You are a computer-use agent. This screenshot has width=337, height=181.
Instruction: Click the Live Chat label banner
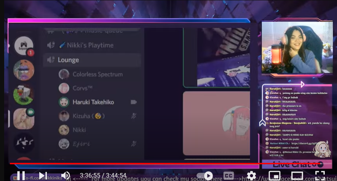coord(297,164)
